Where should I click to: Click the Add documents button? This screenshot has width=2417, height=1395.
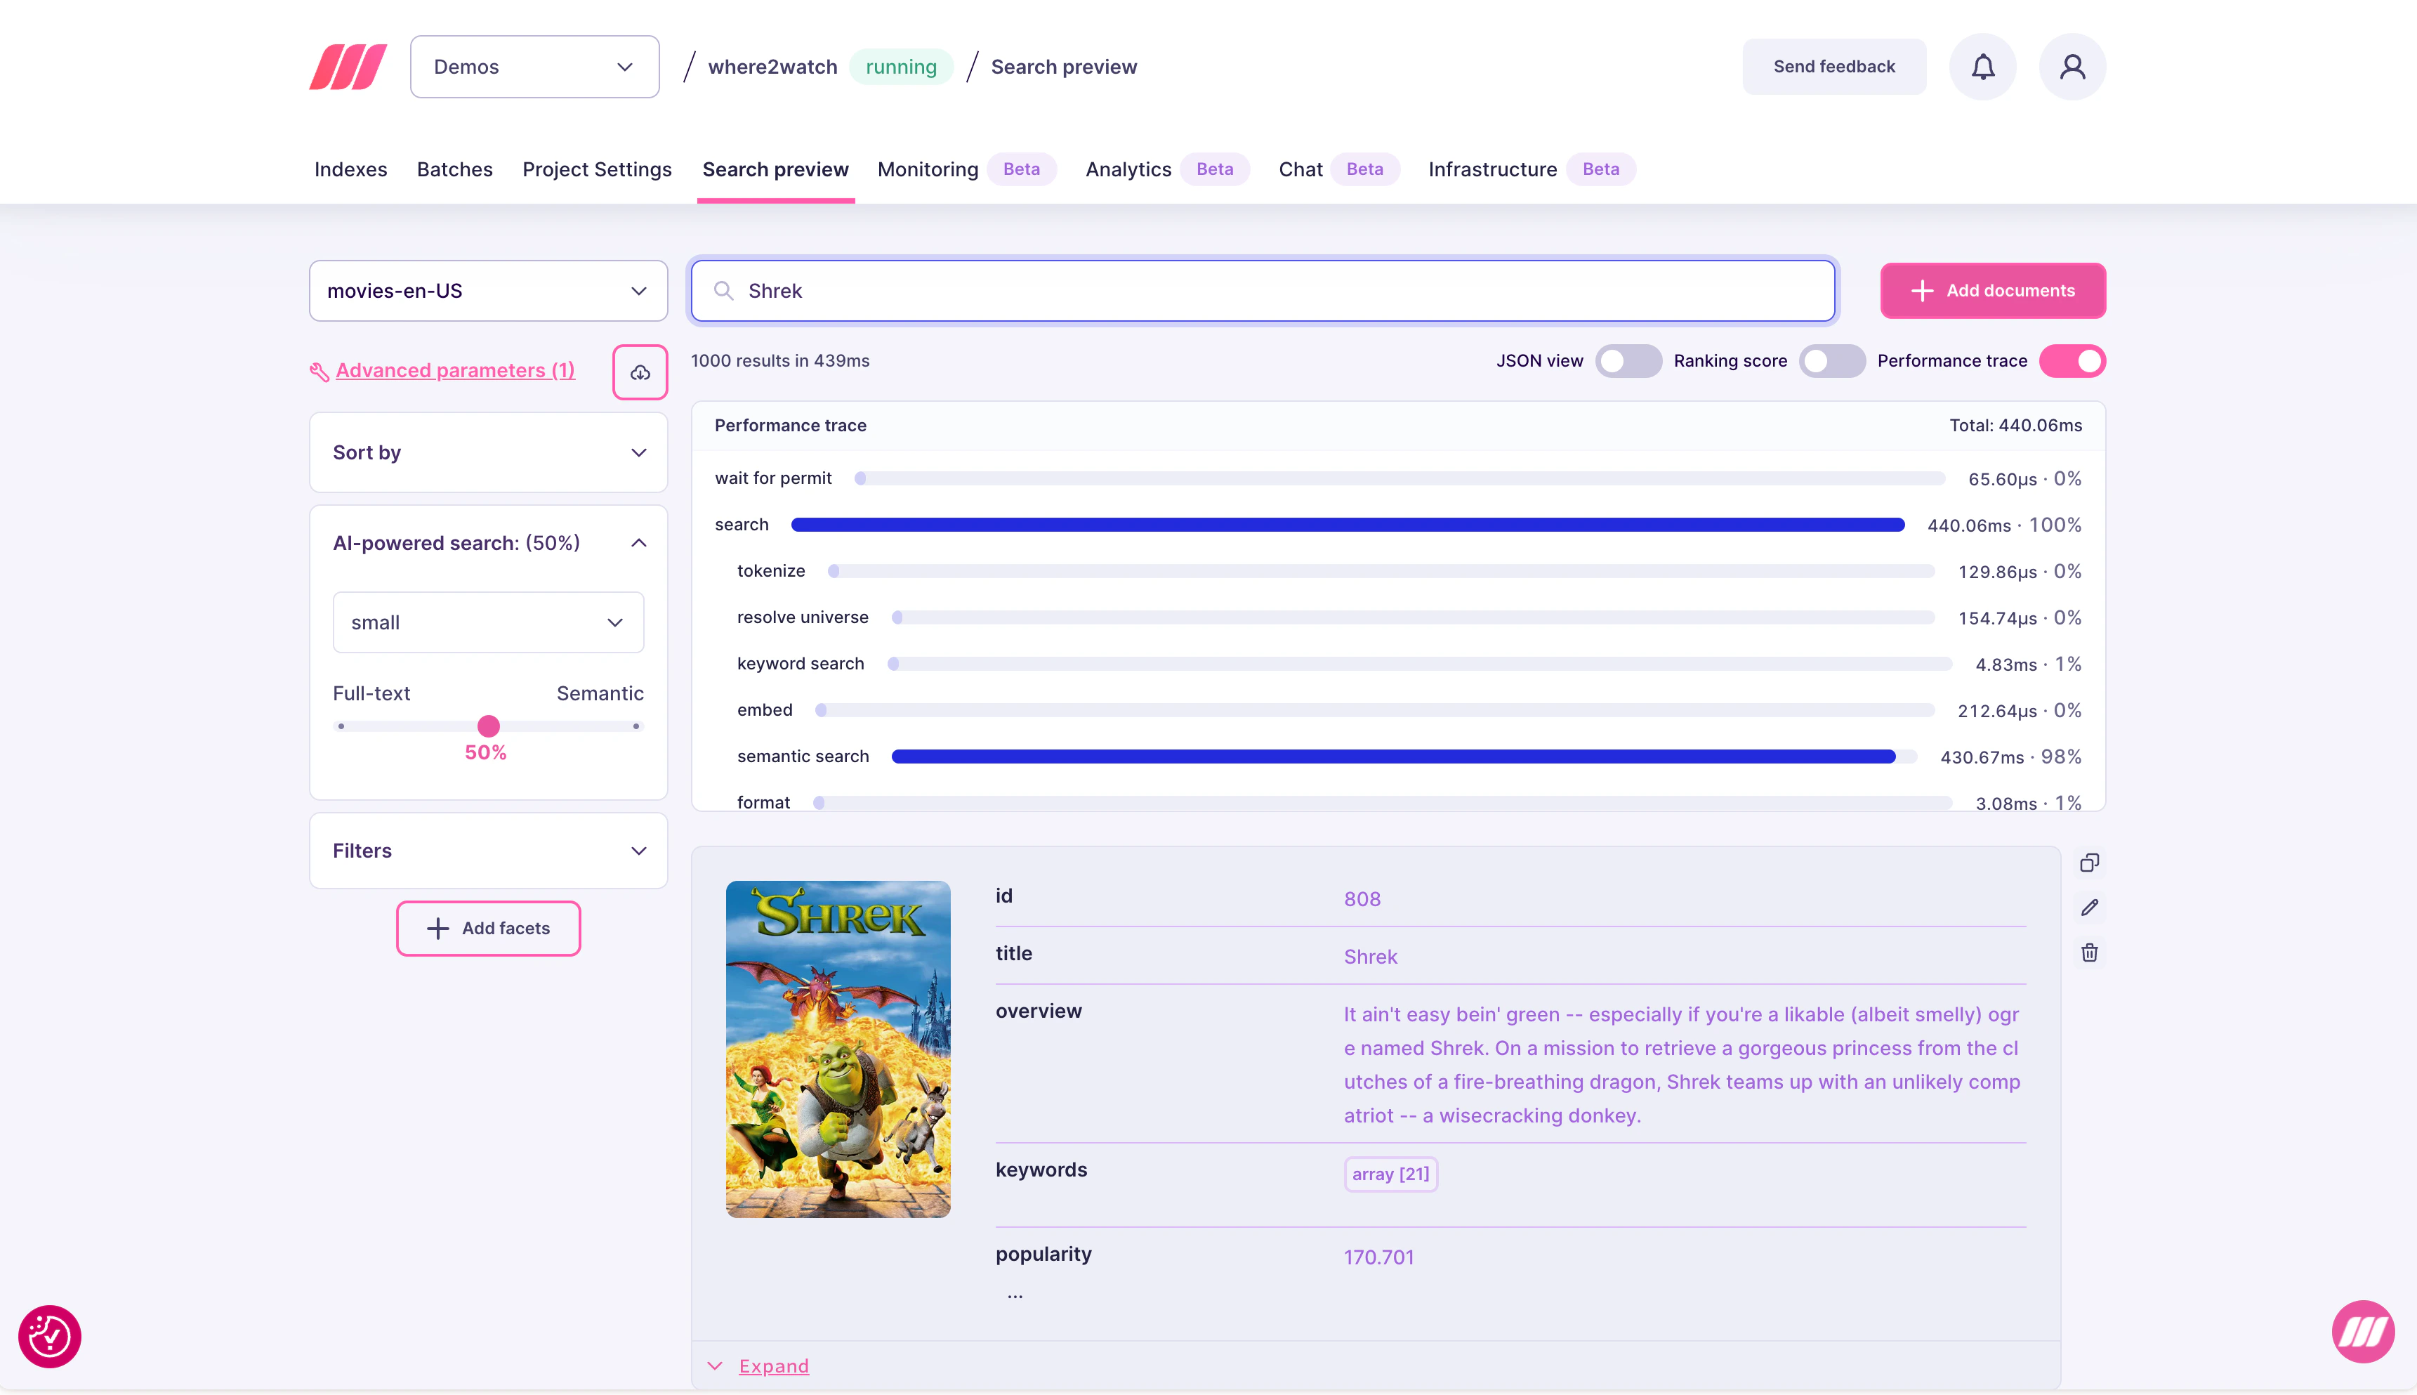click(x=1992, y=290)
